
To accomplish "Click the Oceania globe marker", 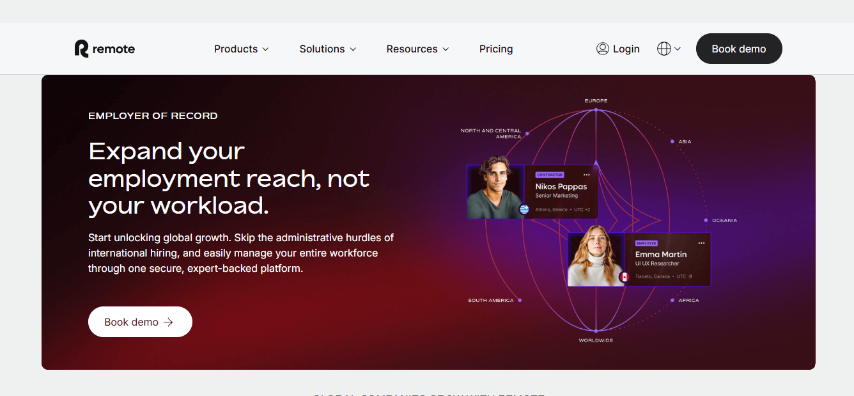I will pos(706,220).
